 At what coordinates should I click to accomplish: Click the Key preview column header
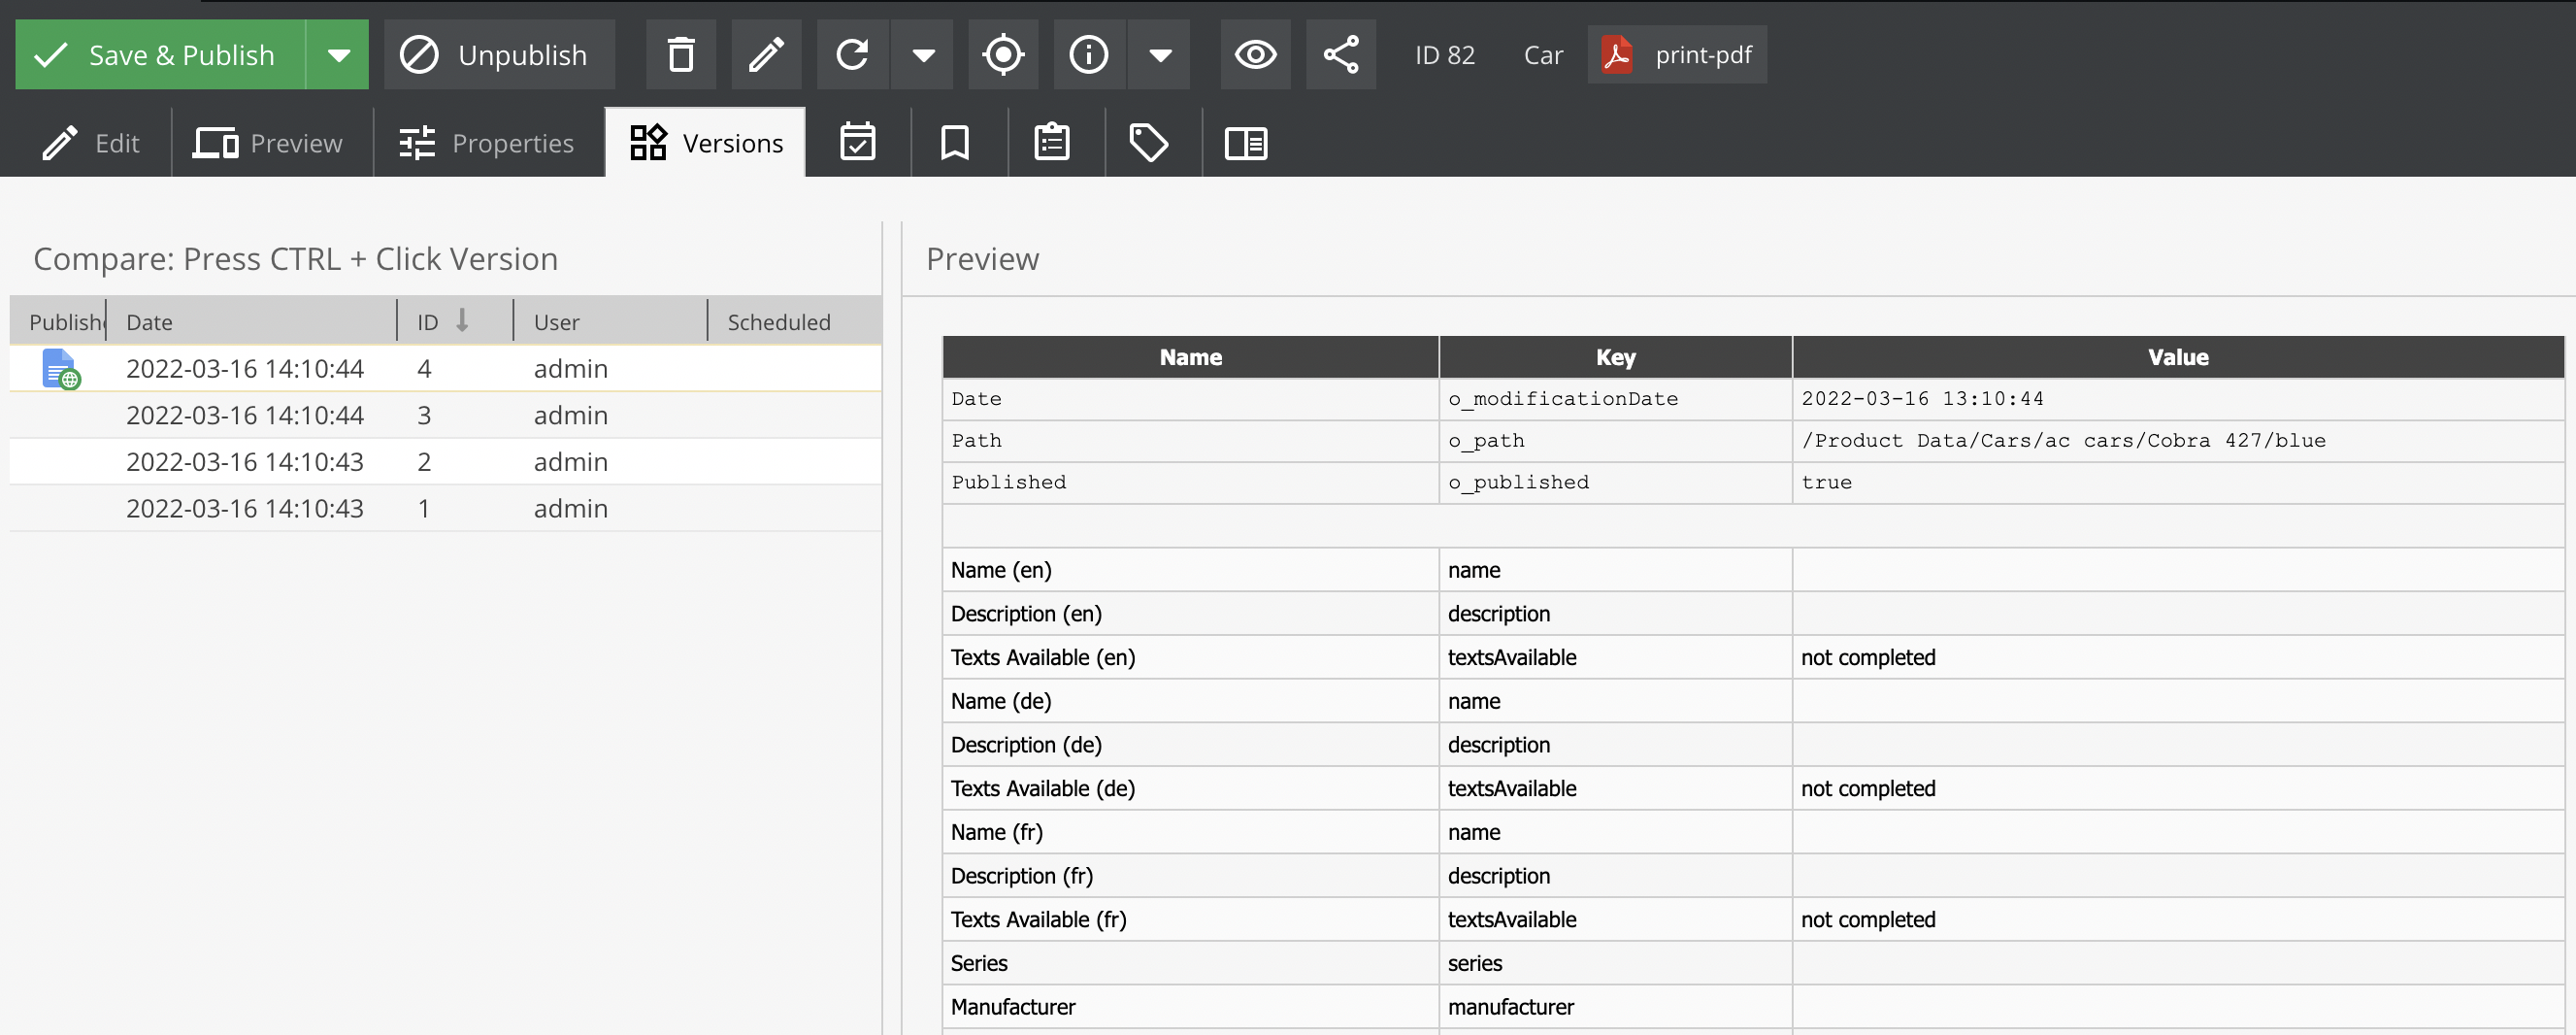(1615, 357)
